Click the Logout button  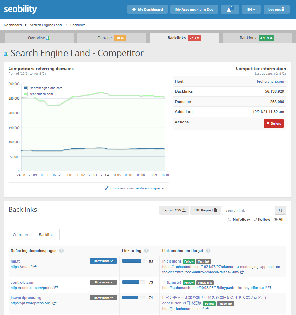tap(277, 10)
